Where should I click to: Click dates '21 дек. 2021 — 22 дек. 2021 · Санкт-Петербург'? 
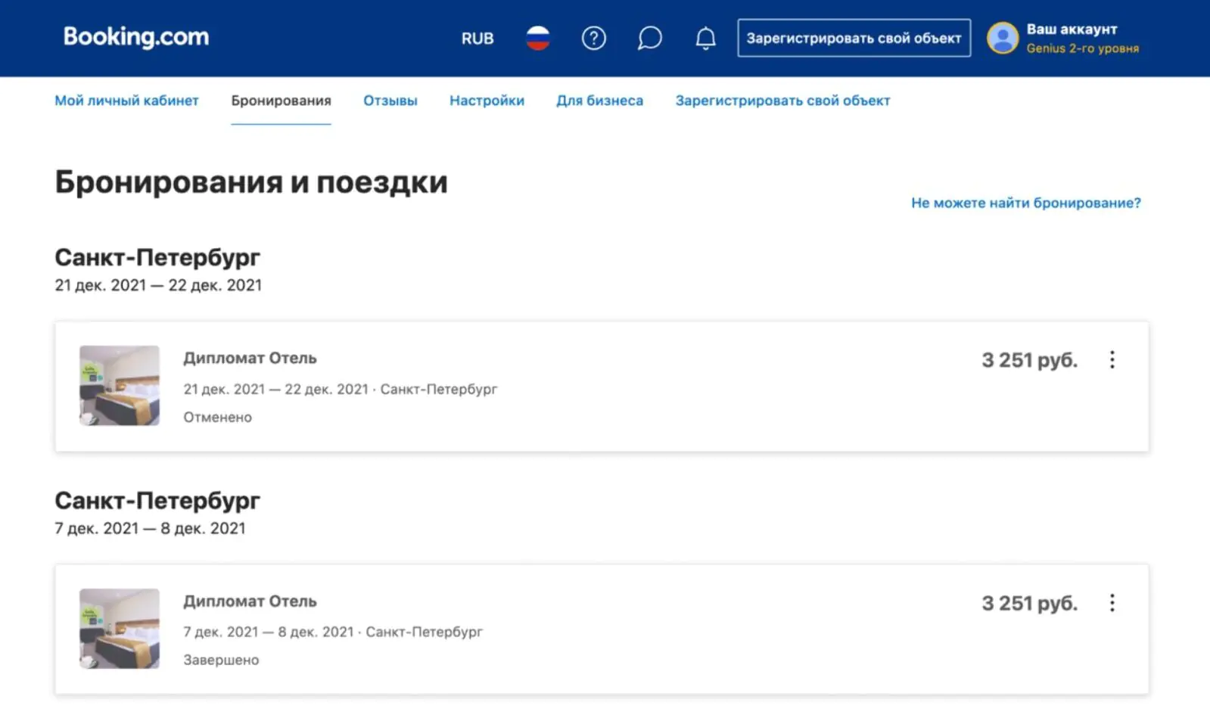(340, 389)
